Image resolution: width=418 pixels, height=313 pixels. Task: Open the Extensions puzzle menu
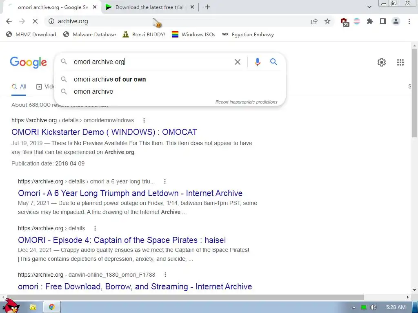370,21
